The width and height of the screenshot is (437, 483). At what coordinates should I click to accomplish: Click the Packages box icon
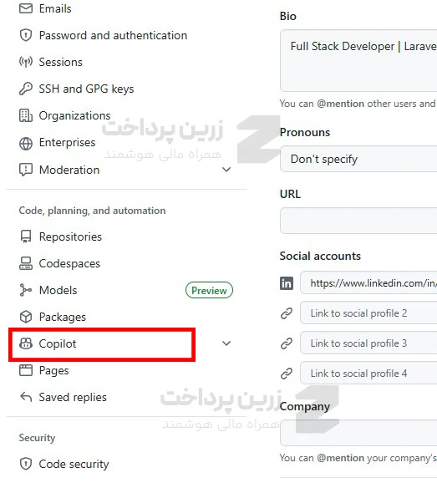26,317
